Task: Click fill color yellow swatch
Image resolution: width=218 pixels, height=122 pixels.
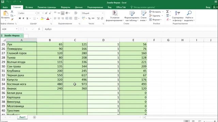Action: pyautogui.click(x=42, y=18)
